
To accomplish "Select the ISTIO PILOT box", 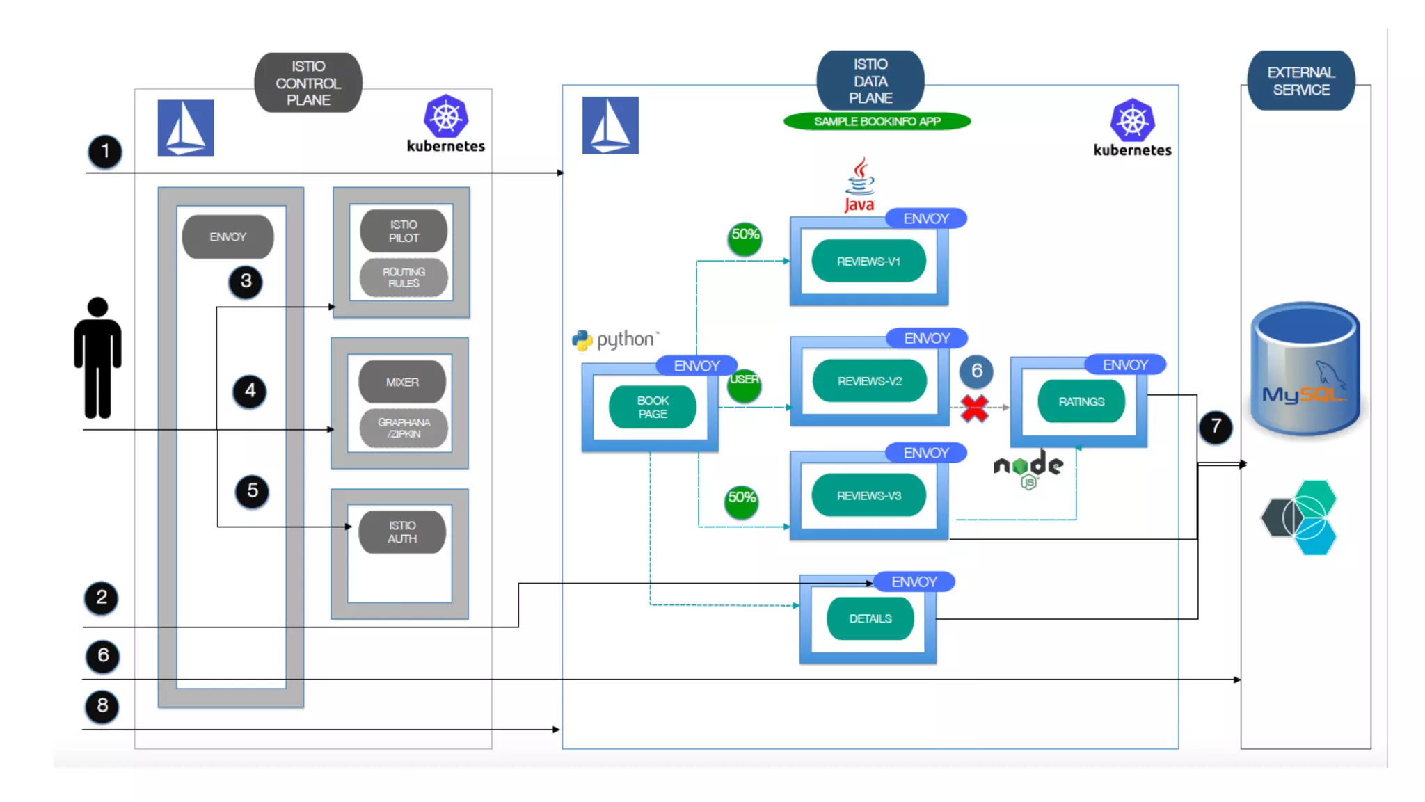I will pyautogui.click(x=404, y=231).
